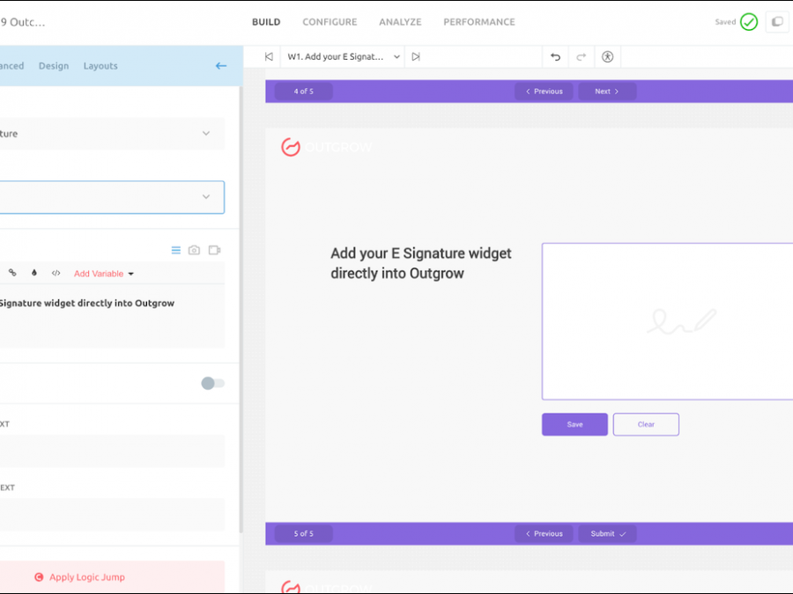
Task: Click the redo arrow icon
Action: (x=582, y=56)
